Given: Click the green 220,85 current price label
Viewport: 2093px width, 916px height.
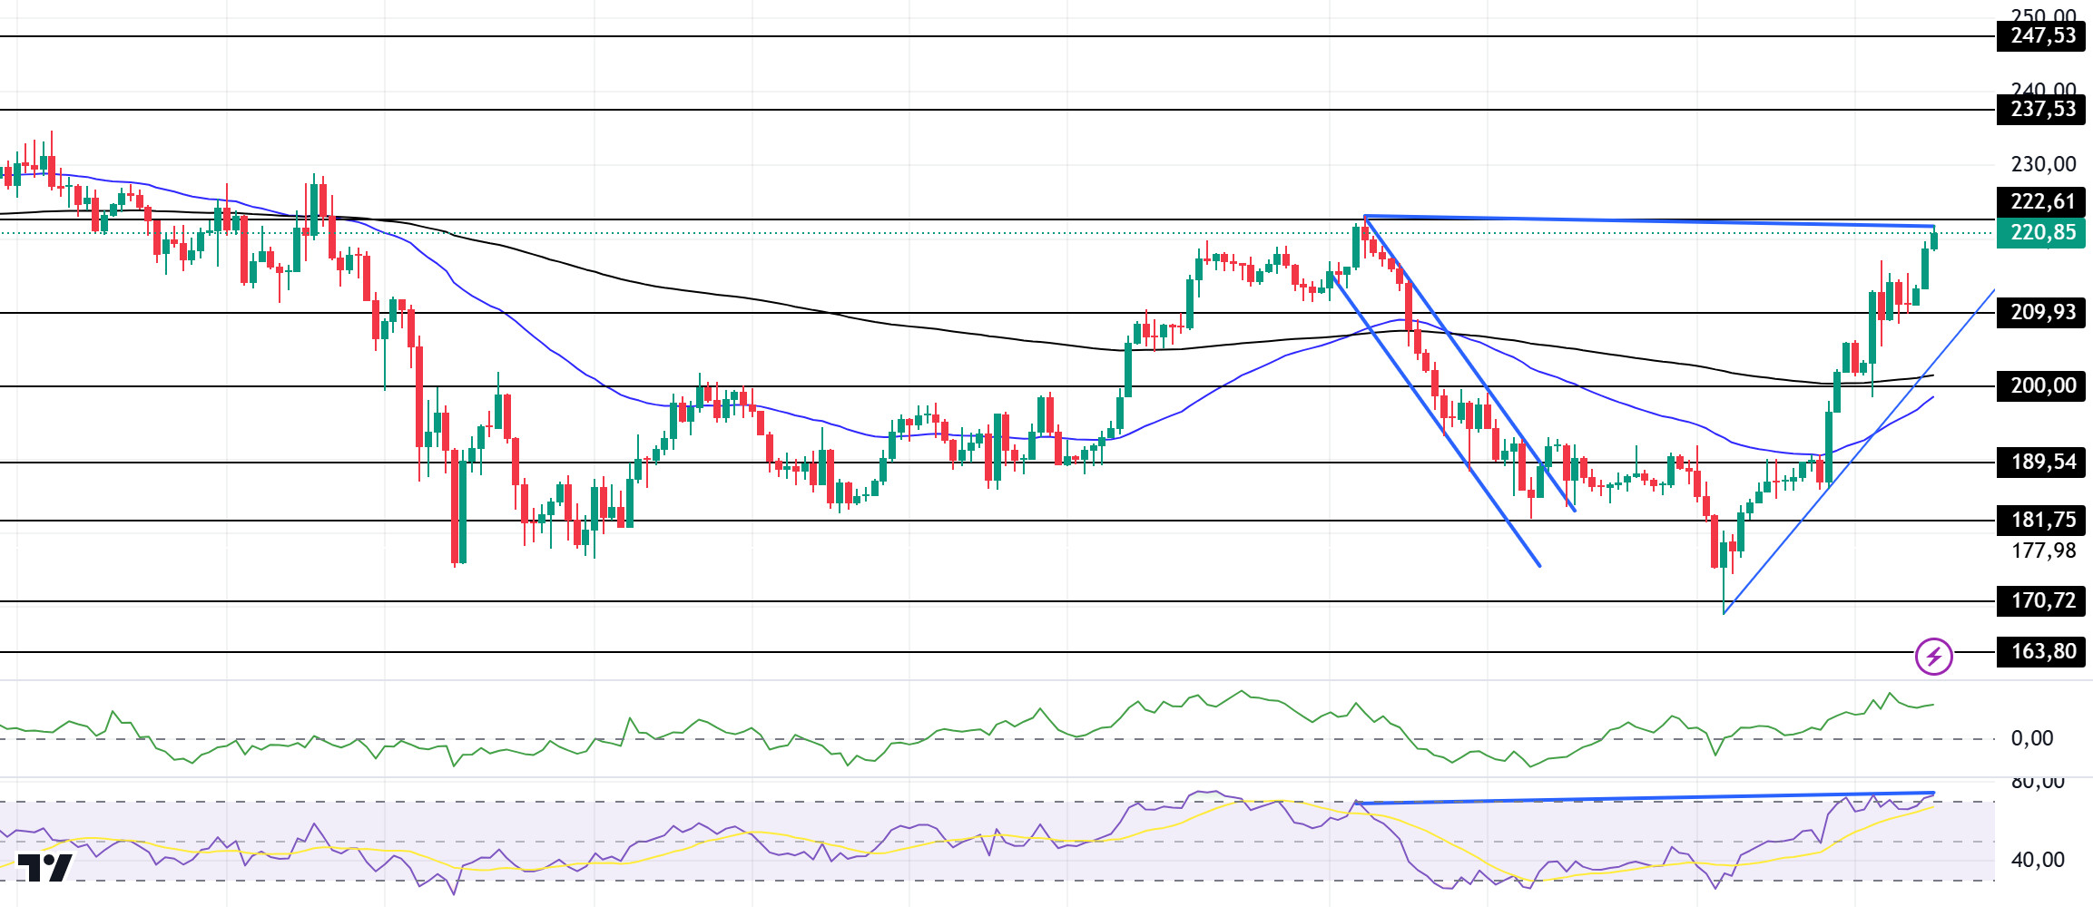Looking at the screenshot, I should coord(2040,233).
